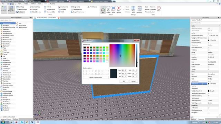Switch to the Explorer bottom tab
Viewport: 221px width, 124px height.
(193, 119)
